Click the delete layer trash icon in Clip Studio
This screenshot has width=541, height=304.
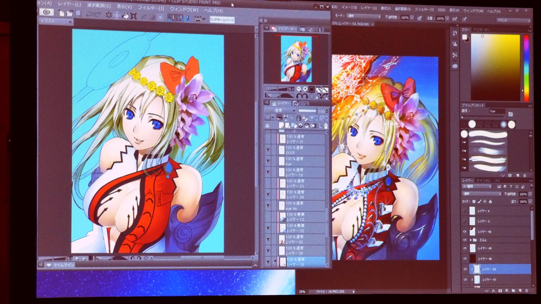(325, 125)
